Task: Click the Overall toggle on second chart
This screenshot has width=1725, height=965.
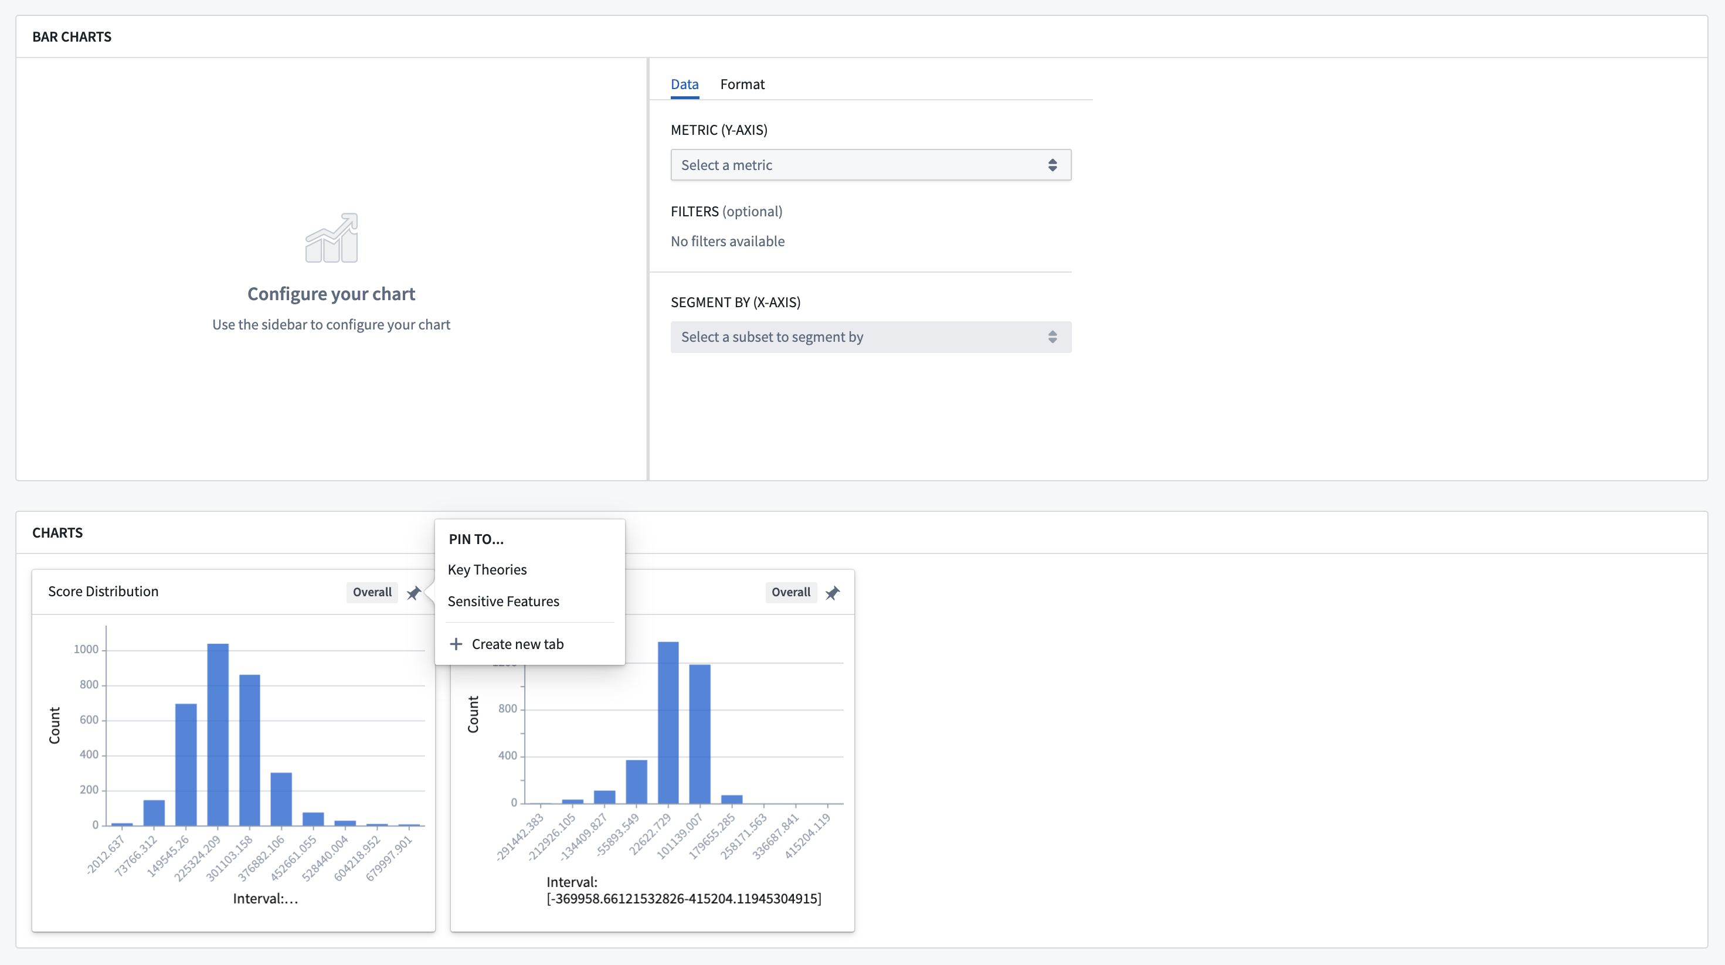Action: coord(790,591)
